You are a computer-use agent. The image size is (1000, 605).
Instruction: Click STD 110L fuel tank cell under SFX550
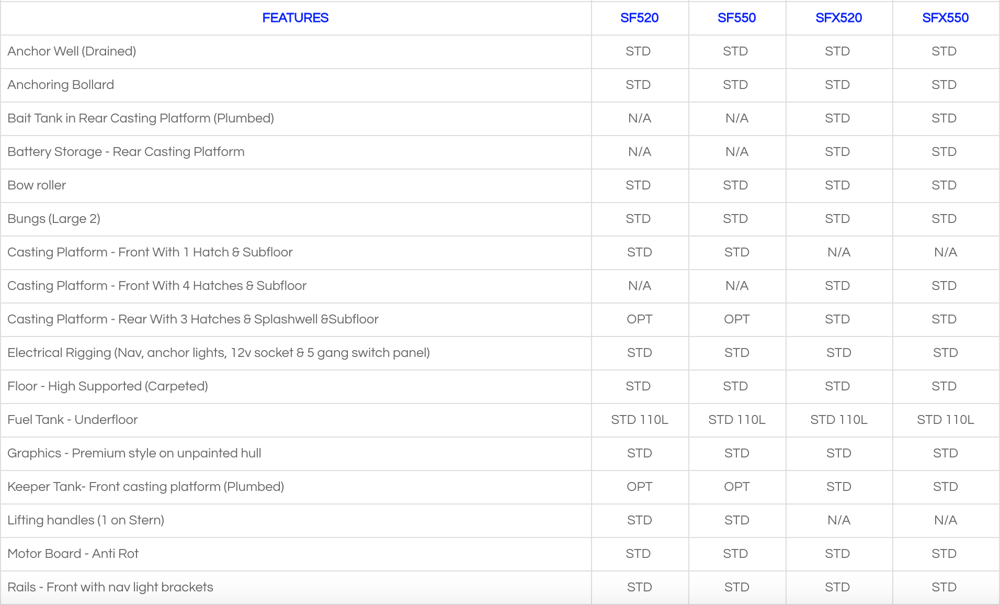945,420
